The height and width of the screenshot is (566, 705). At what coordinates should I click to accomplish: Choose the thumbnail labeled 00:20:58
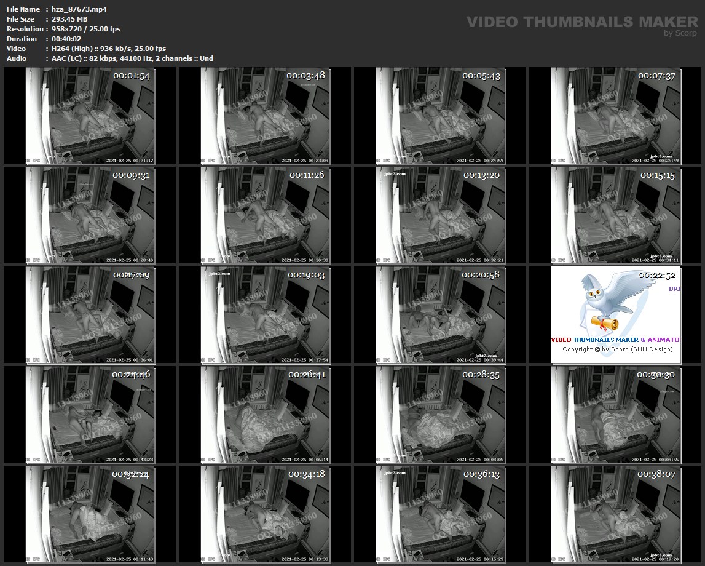click(x=440, y=315)
